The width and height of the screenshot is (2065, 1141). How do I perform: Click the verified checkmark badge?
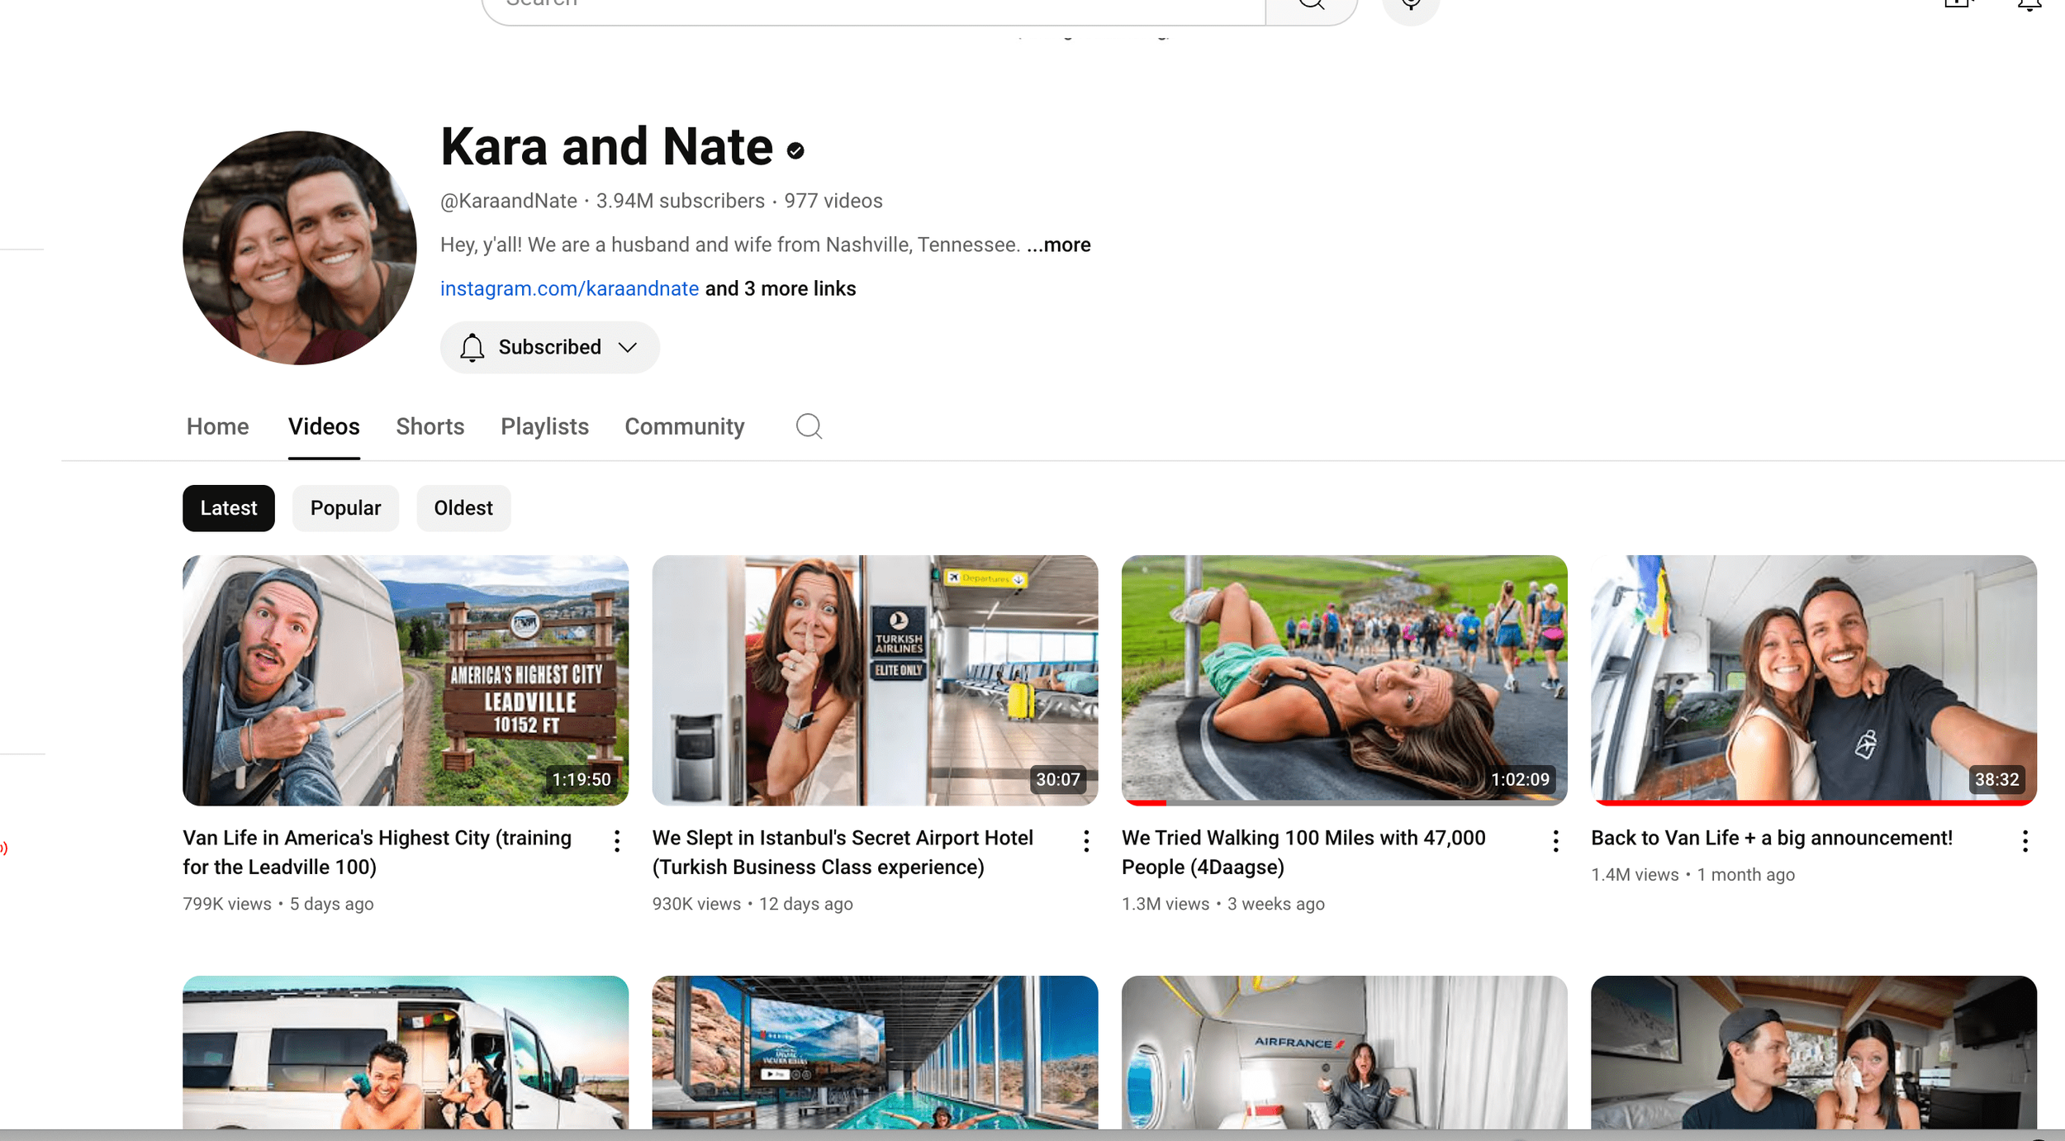point(795,150)
